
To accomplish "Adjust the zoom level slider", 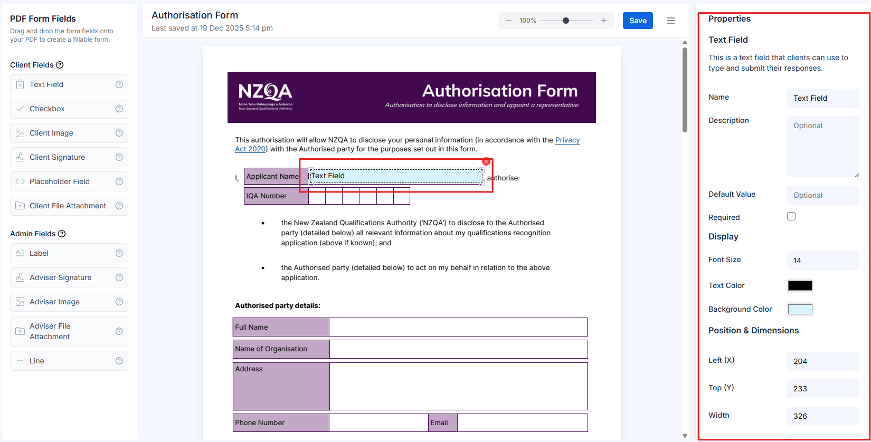I will pos(566,21).
